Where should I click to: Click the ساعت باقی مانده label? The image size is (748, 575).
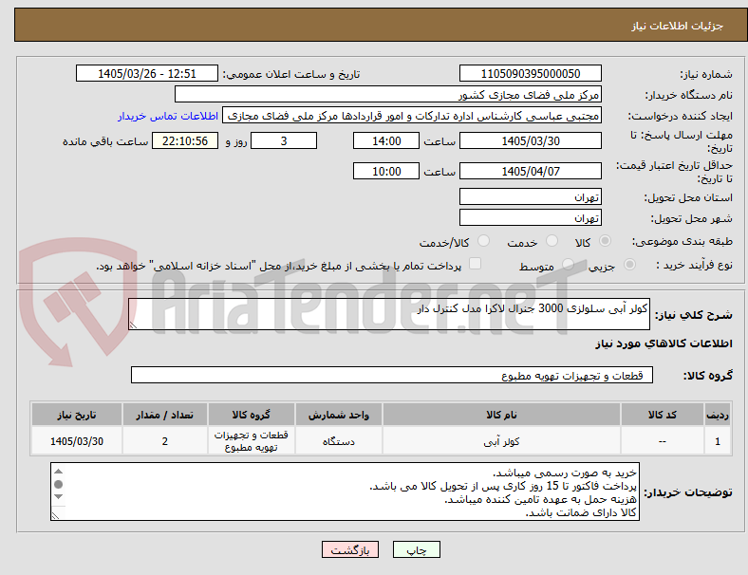pos(105,141)
